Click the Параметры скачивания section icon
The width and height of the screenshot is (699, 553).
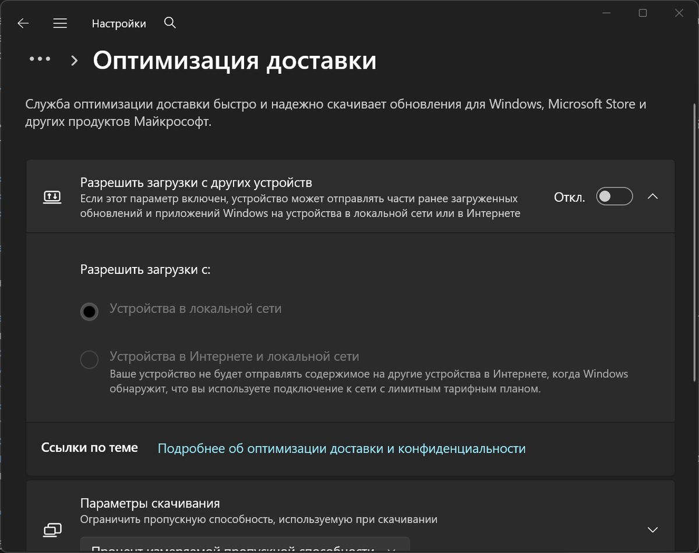click(52, 530)
